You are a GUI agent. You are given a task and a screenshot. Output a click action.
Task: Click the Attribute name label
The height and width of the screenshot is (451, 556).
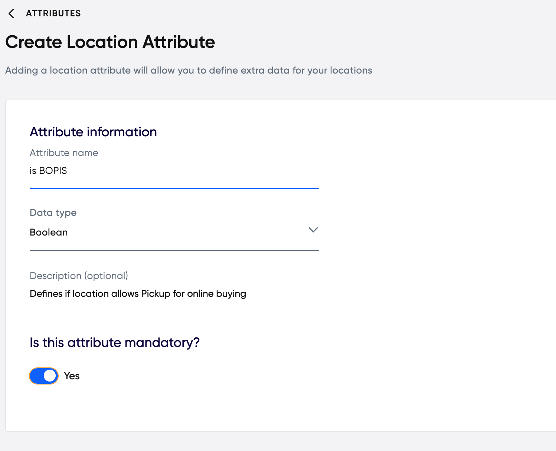tap(64, 153)
